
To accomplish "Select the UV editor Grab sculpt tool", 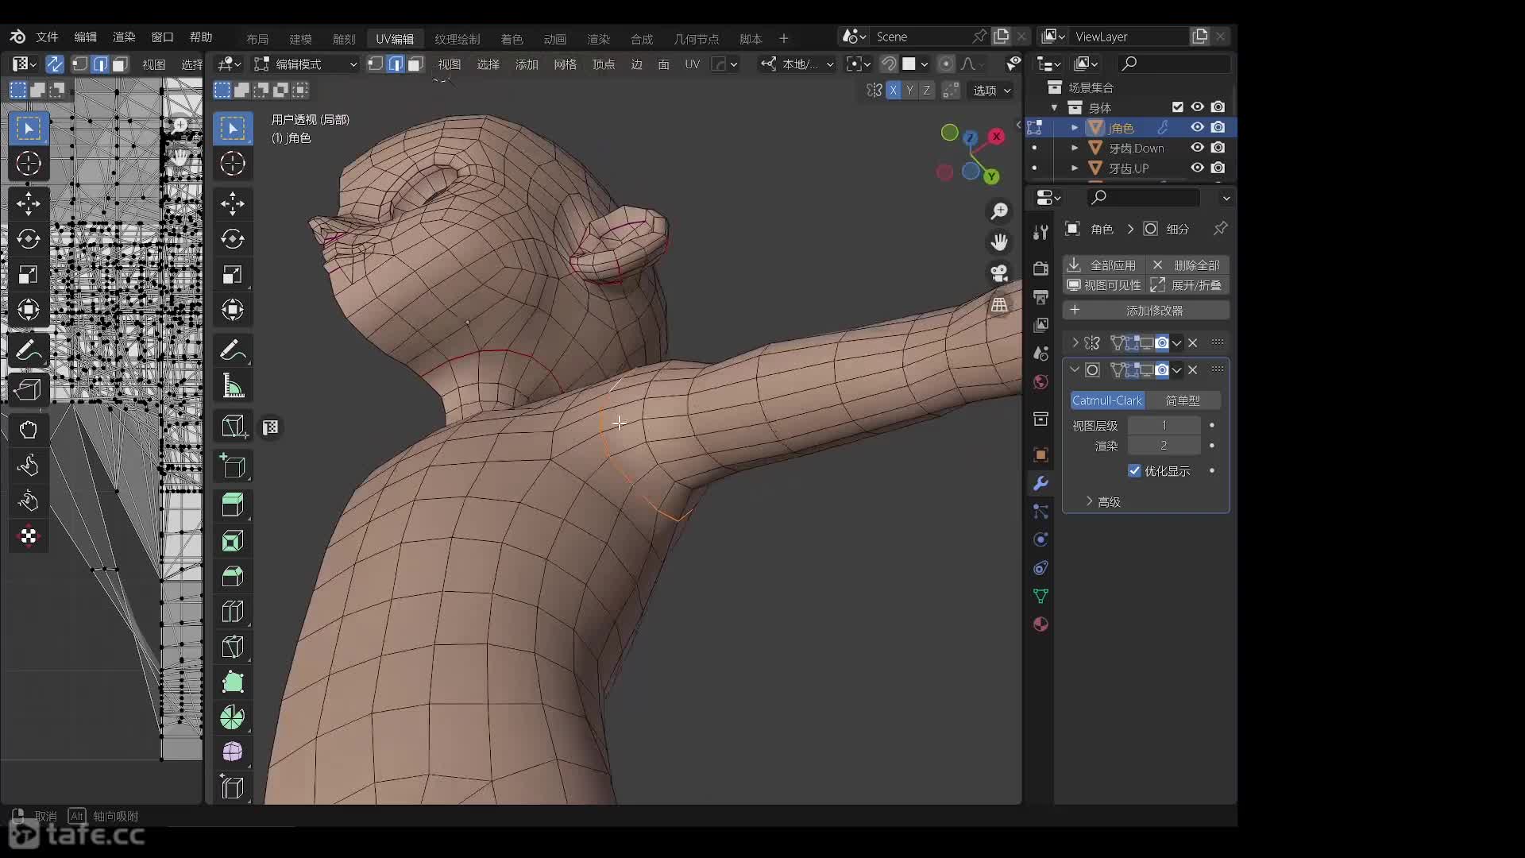I will click(29, 429).
